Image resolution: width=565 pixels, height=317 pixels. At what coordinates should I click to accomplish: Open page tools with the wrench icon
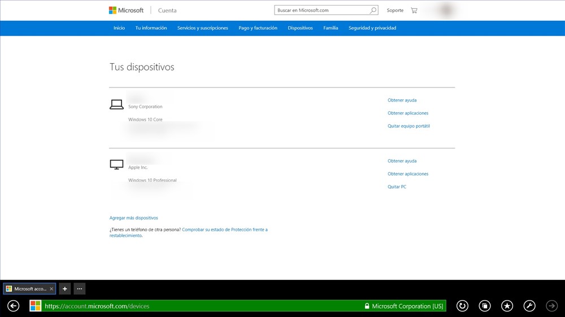click(x=529, y=306)
